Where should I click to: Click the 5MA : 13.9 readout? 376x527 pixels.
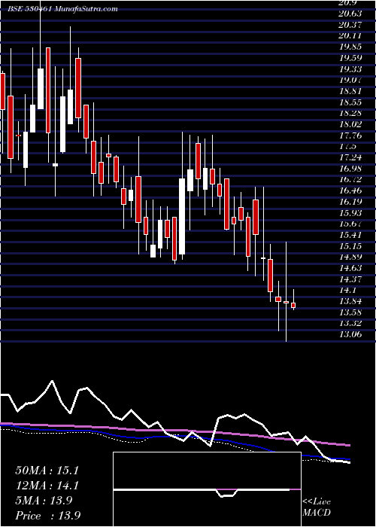click(x=44, y=501)
